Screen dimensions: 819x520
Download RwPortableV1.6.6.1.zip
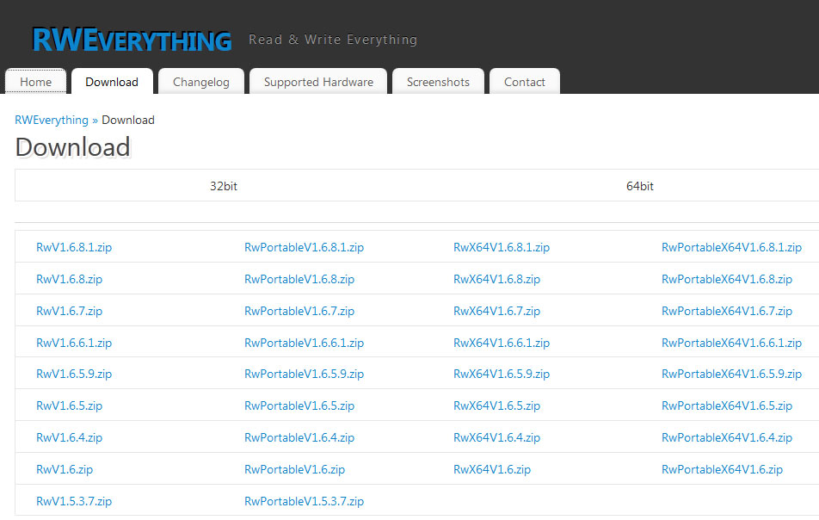point(304,343)
